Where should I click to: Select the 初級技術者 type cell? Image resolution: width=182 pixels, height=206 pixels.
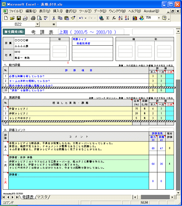coord(92,43)
